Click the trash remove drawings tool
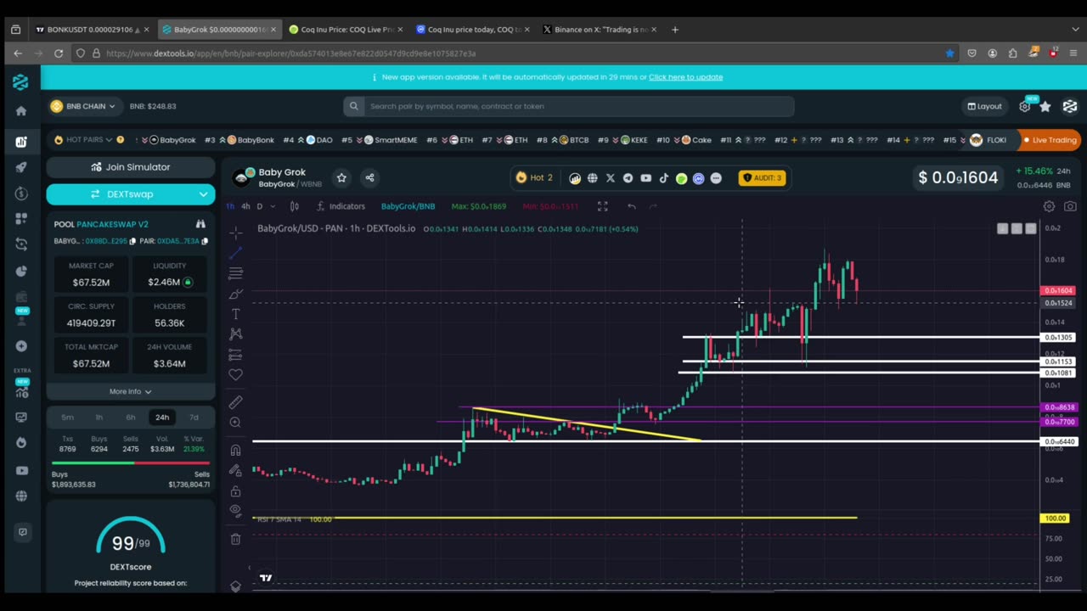The image size is (1087, 611). [x=236, y=539]
